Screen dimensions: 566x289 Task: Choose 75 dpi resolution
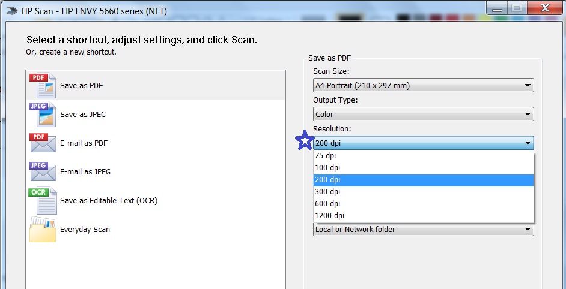pyautogui.click(x=423, y=156)
